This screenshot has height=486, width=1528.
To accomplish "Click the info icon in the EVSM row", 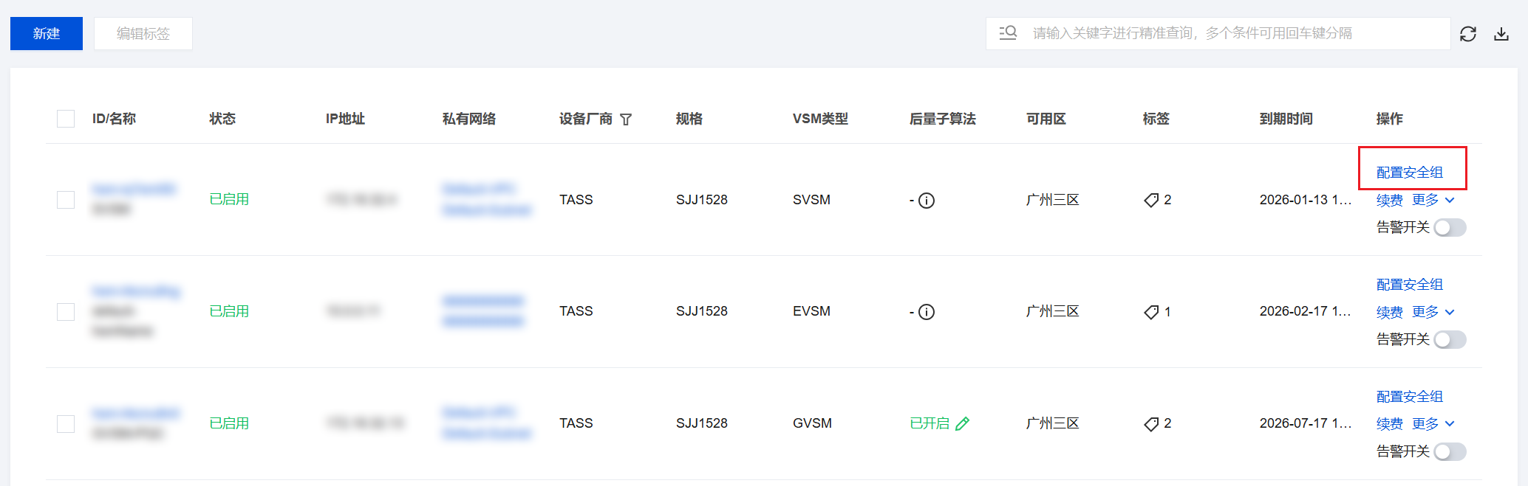I will click(927, 312).
